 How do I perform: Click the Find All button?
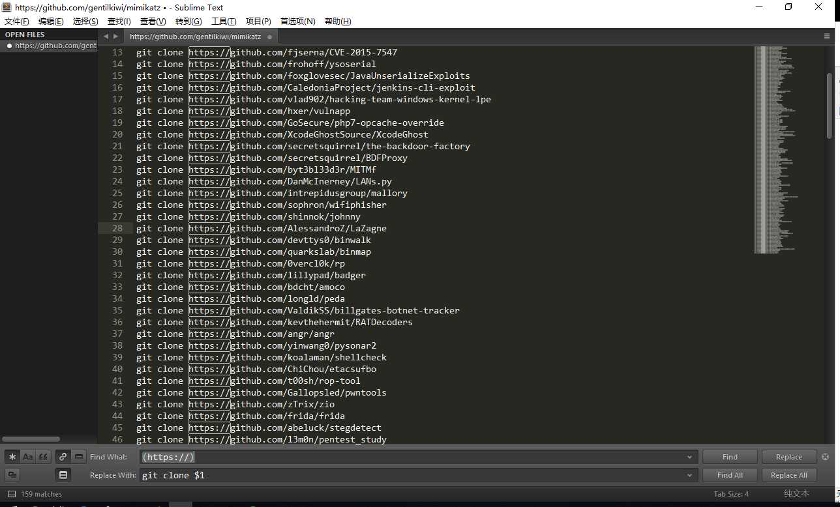click(730, 475)
